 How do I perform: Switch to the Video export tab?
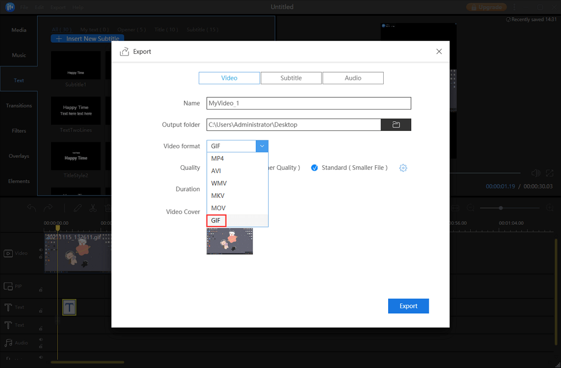point(229,78)
